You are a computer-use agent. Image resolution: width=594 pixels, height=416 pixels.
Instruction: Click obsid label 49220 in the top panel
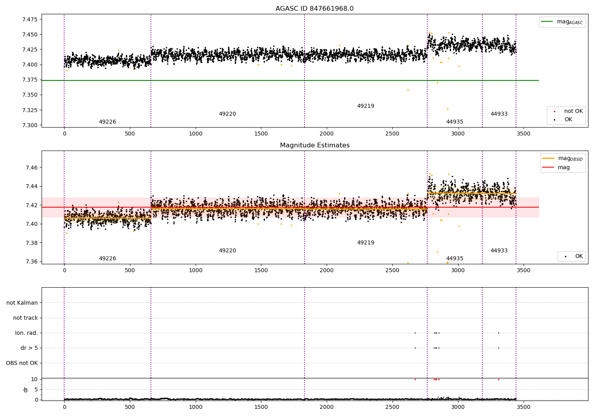click(227, 114)
